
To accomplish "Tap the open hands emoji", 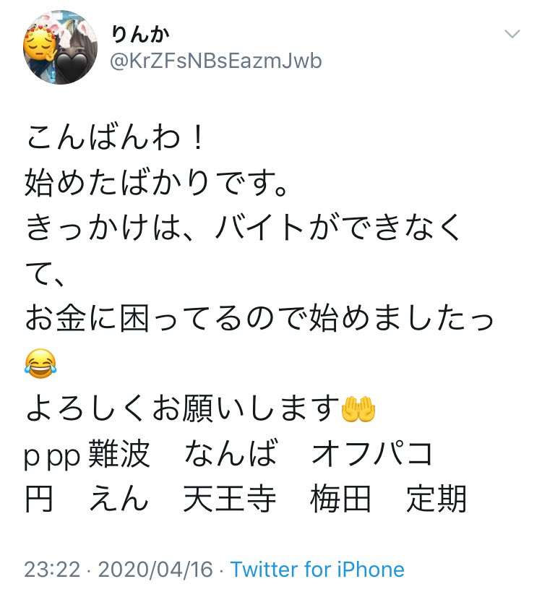I will tap(358, 409).
